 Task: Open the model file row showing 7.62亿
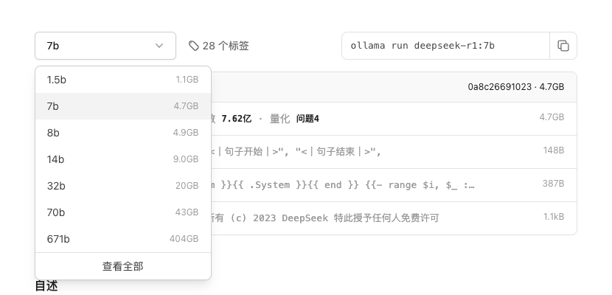pyautogui.click(x=391, y=118)
